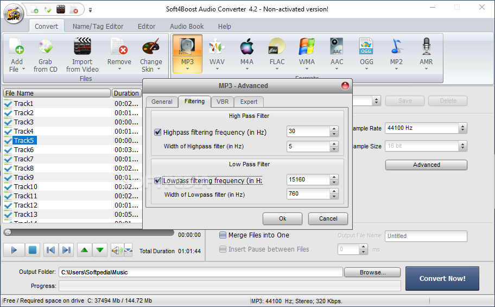Select the WMA format icon

(x=307, y=47)
